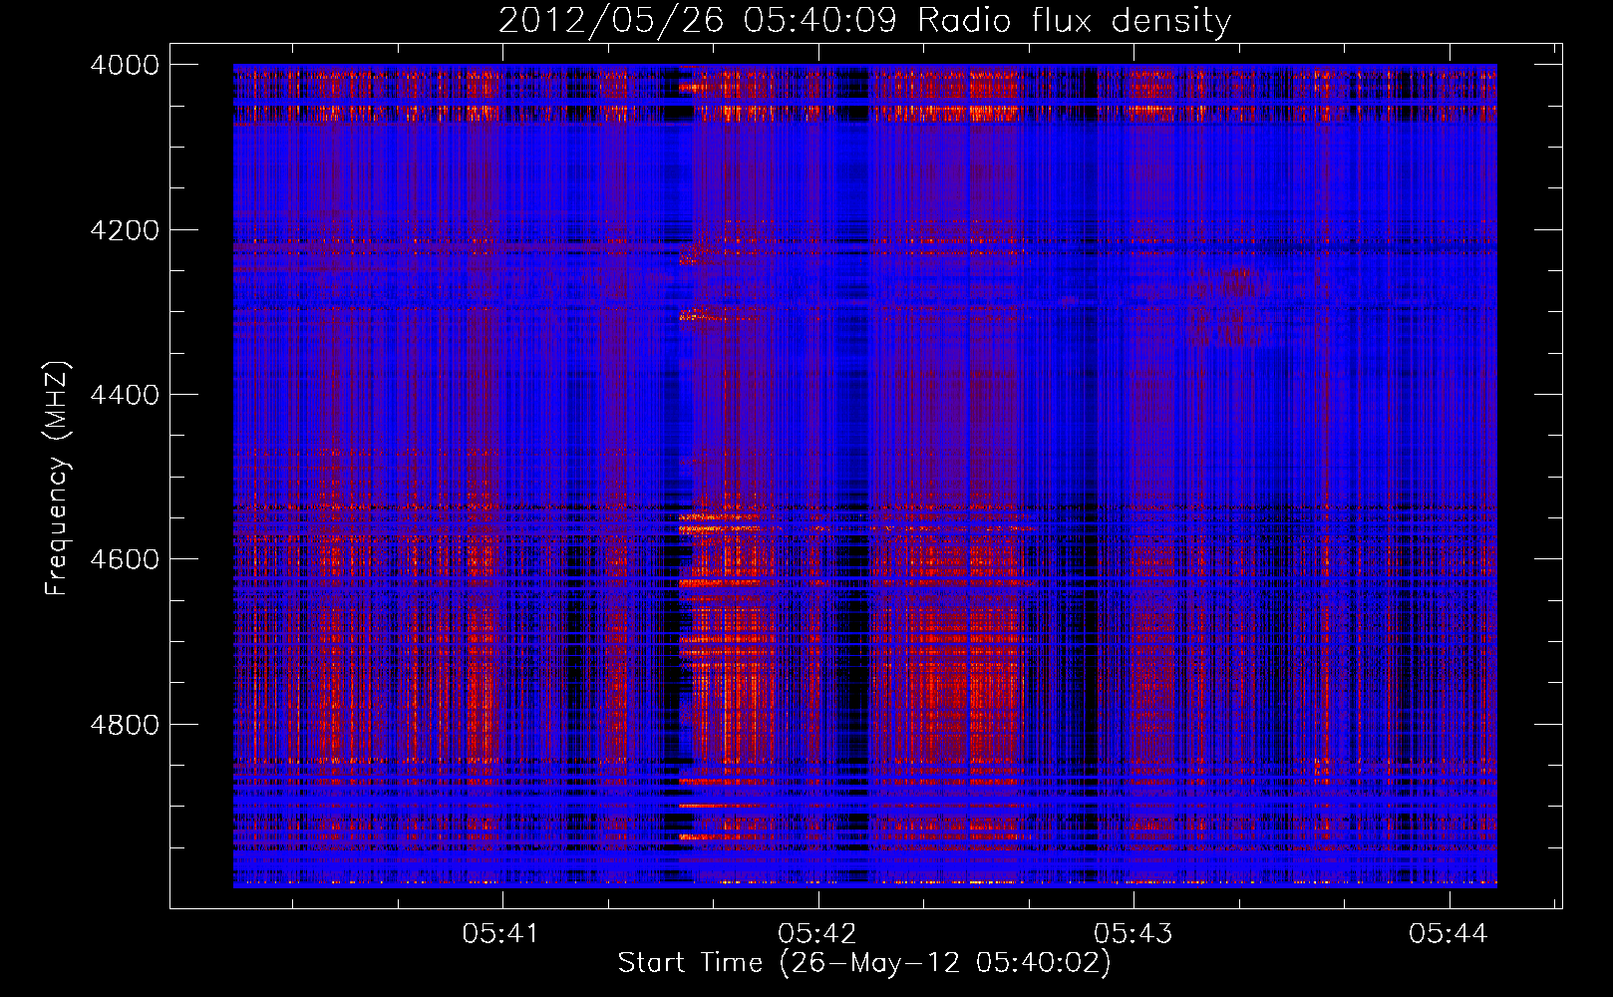
Task: Select the 4200 frequency axis label
Action: coord(125,230)
